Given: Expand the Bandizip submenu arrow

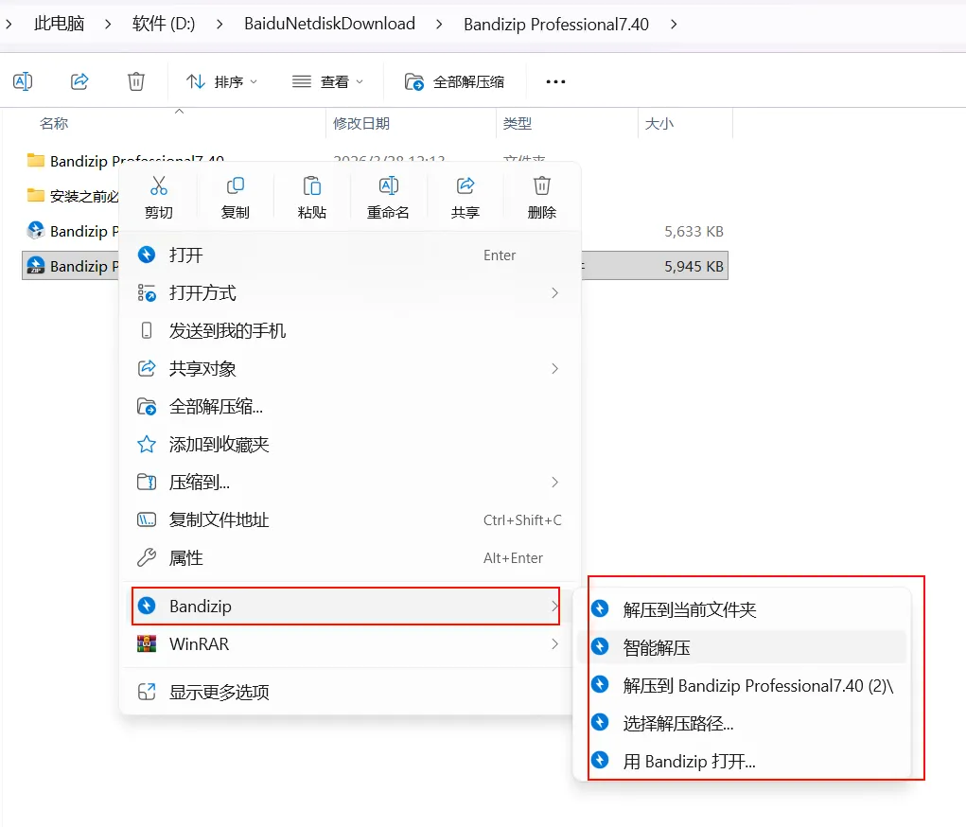Looking at the screenshot, I should pyautogui.click(x=554, y=607).
